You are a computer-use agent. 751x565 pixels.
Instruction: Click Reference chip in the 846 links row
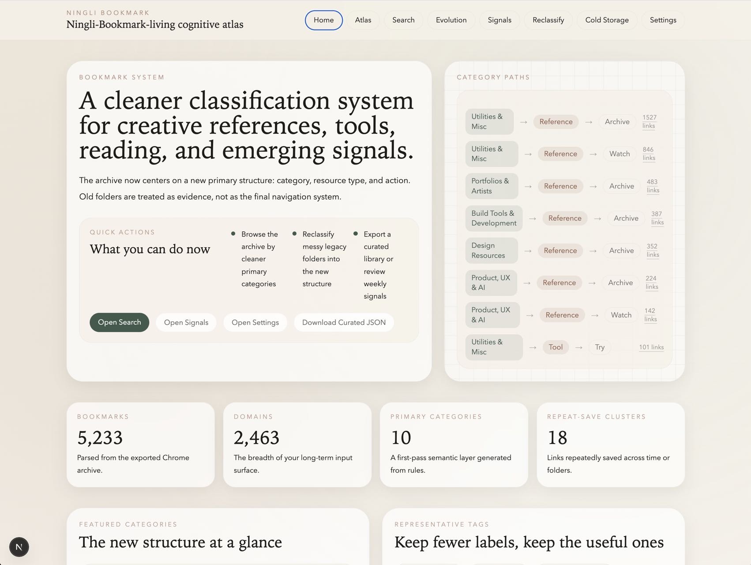pos(560,154)
